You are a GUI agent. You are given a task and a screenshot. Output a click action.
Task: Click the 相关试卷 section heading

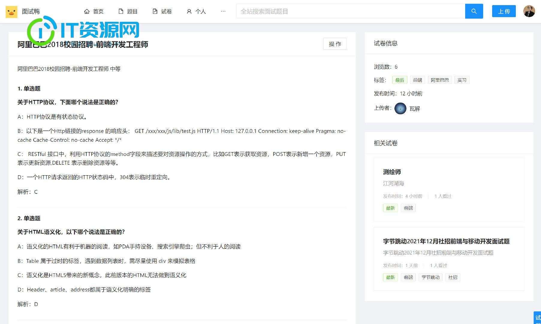(x=385, y=143)
